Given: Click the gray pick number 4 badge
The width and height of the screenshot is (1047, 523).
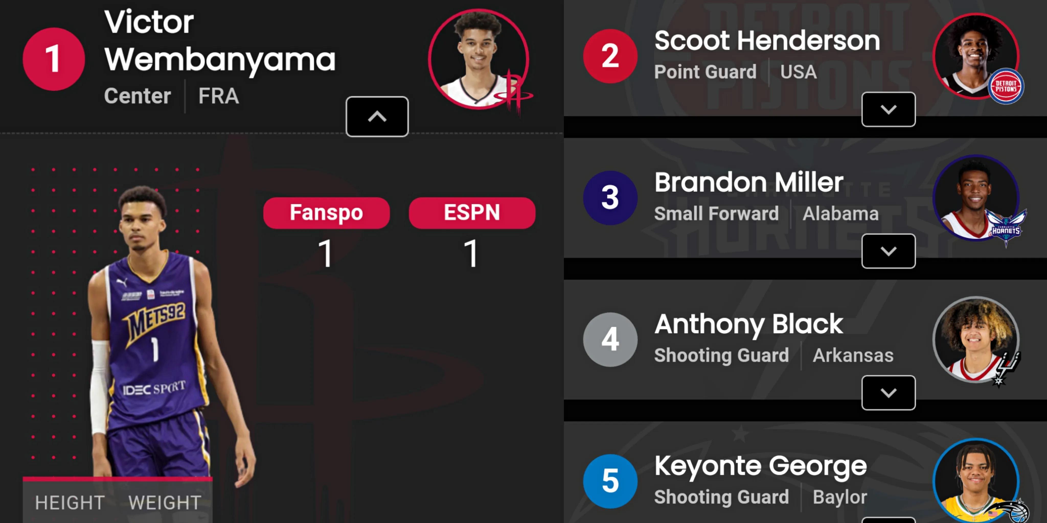Looking at the screenshot, I should (x=610, y=339).
